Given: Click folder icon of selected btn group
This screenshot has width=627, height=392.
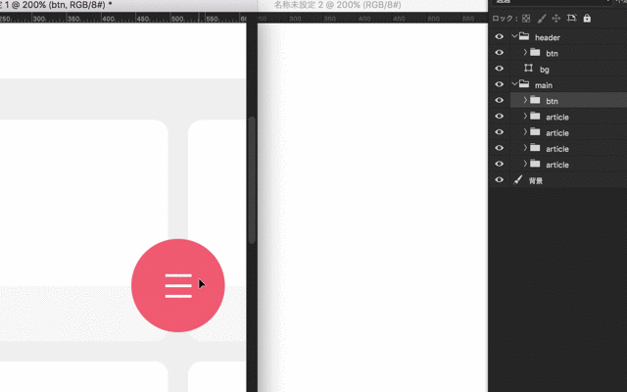Looking at the screenshot, I should 535,100.
